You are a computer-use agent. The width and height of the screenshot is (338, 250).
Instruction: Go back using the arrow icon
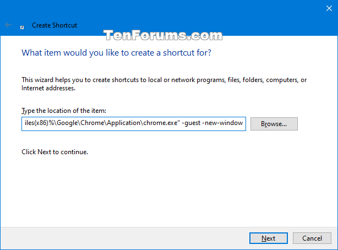click(x=8, y=25)
